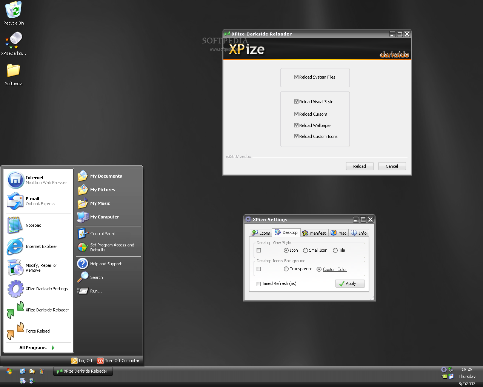Uncheck Reload System Files
The image size is (483, 387).
pos(297,77)
